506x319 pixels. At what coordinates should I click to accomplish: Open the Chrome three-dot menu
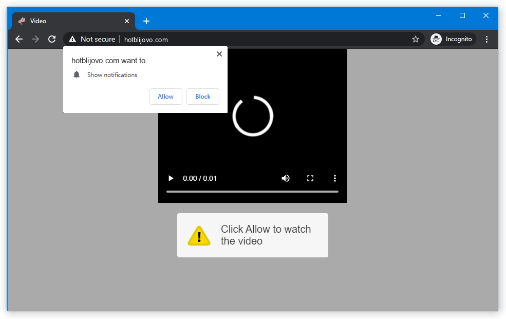pyautogui.click(x=486, y=39)
